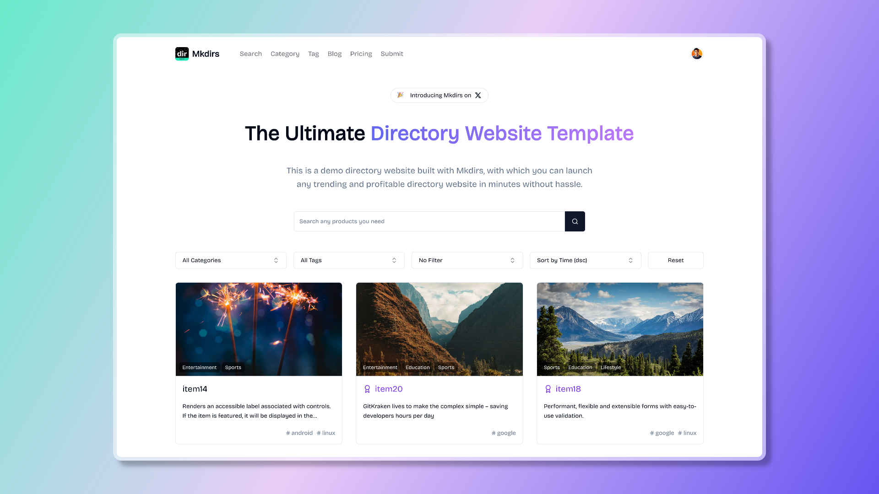Click Submit in the navigation bar
Image resolution: width=879 pixels, height=494 pixels.
392,53
